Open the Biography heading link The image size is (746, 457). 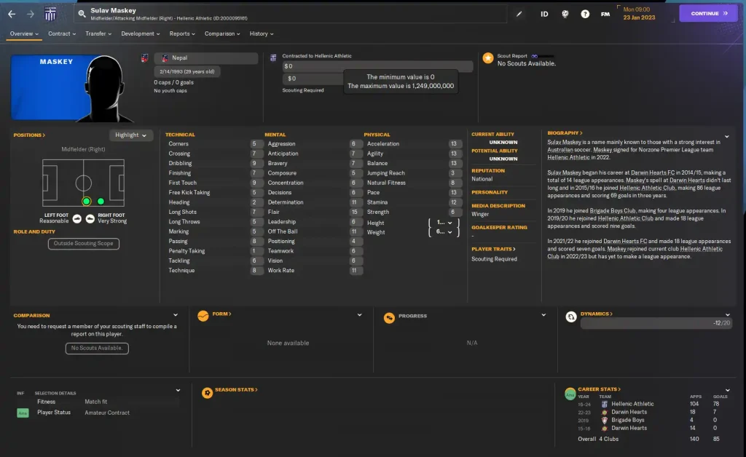(565, 133)
